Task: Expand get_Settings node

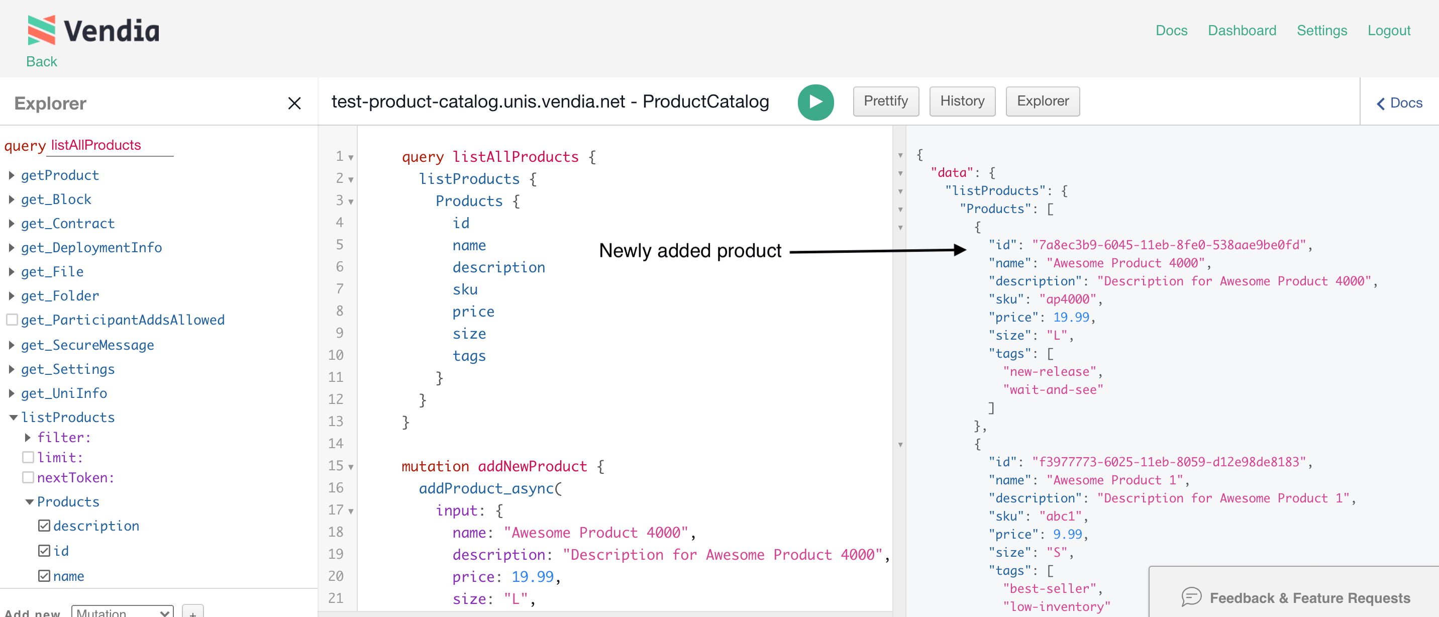Action: (x=11, y=369)
